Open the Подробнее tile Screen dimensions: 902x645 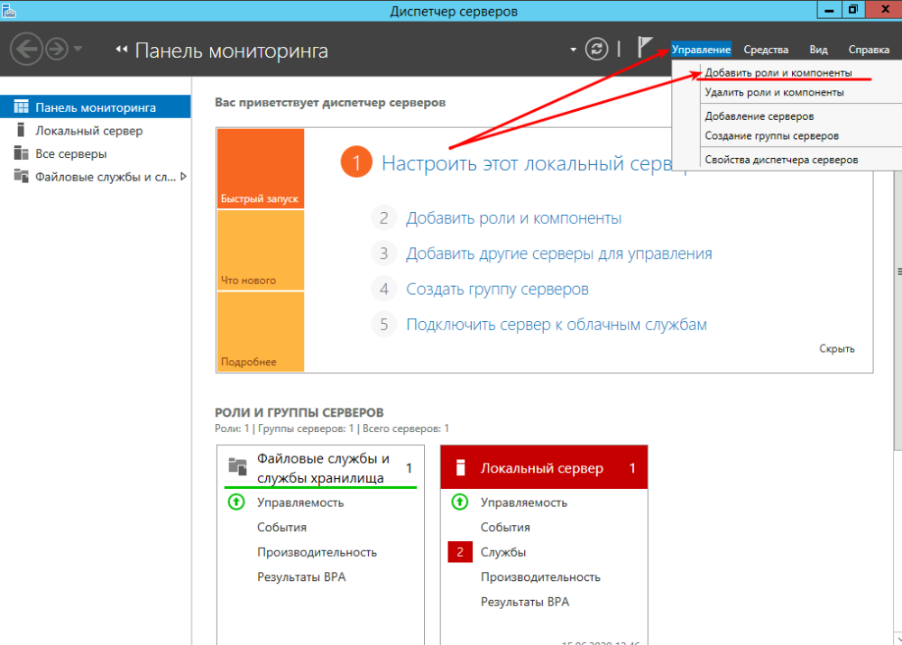(x=261, y=332)
